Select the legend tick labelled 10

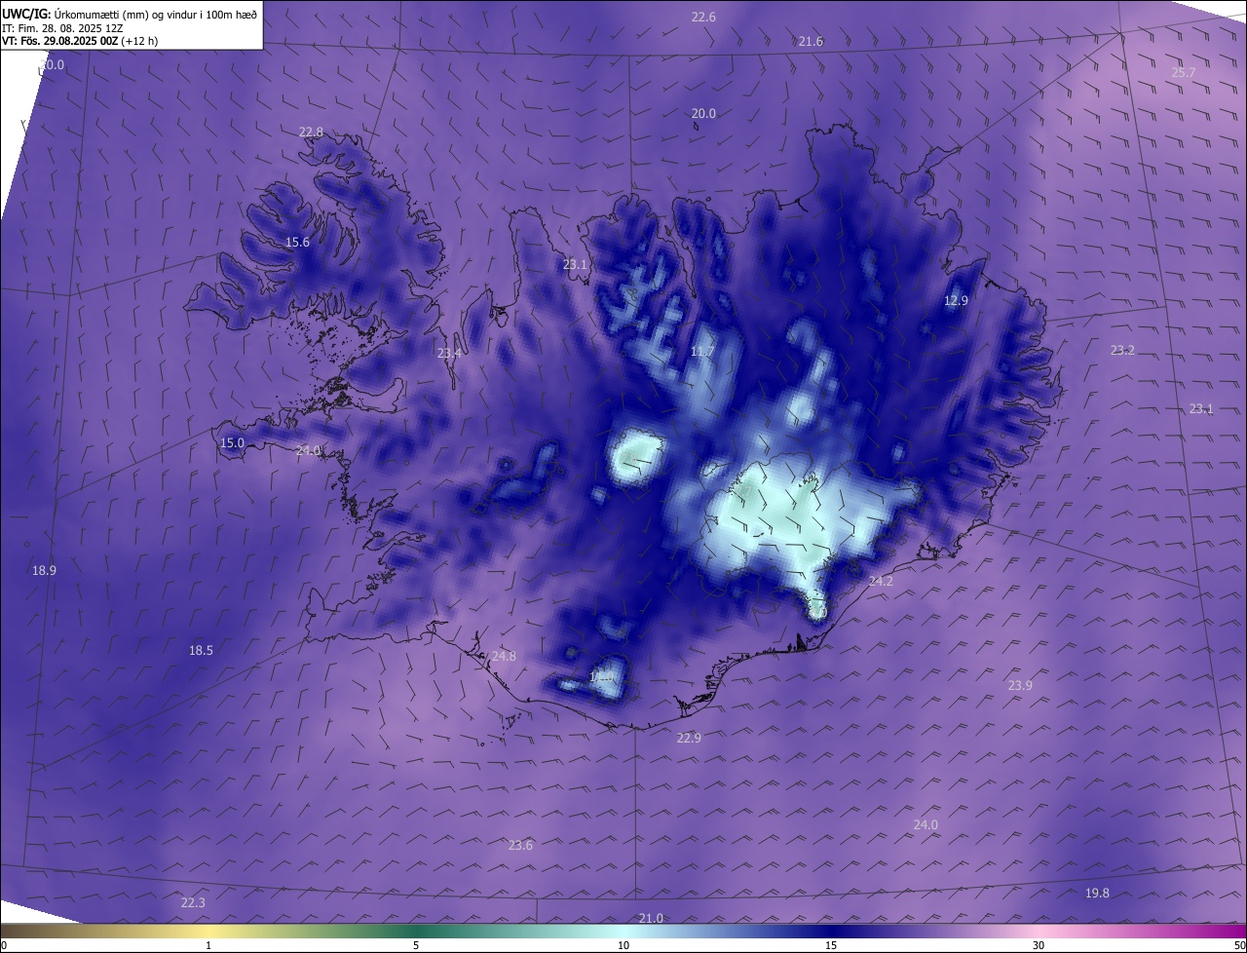tap(623, 945)
